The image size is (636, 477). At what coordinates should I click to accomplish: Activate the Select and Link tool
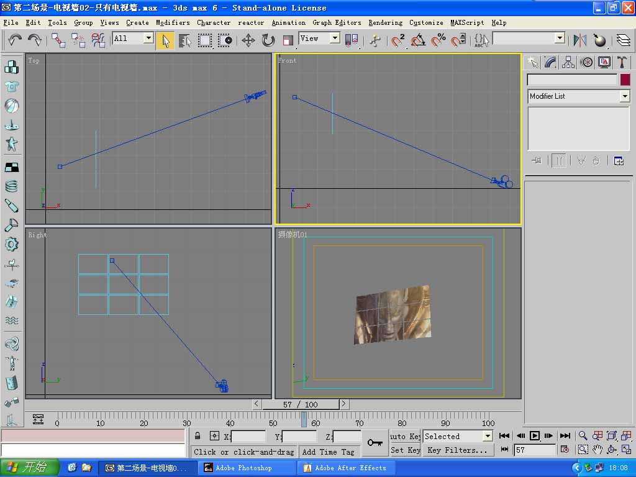[58, 40]
